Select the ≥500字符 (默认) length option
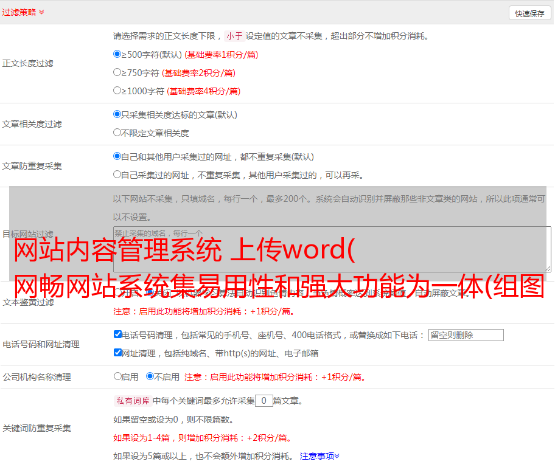The image size is (555, 467). (x=117, y=54)
